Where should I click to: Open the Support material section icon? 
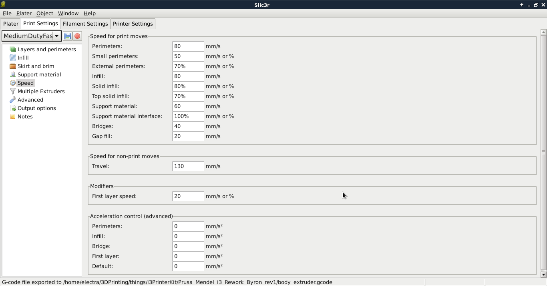(13, 74)
